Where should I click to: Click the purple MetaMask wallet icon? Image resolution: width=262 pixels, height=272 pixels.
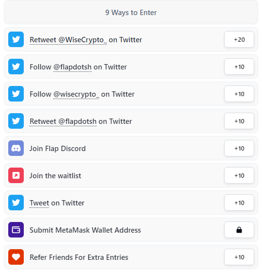click(16, 230)
